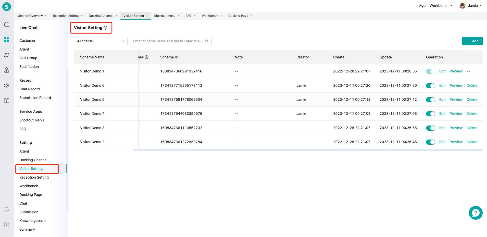Image resolution: width=487 pixels, height=237 pixels.
Task: Click Scheme ID 1734127715865178112 cell
Action: [x=181, y=85]
